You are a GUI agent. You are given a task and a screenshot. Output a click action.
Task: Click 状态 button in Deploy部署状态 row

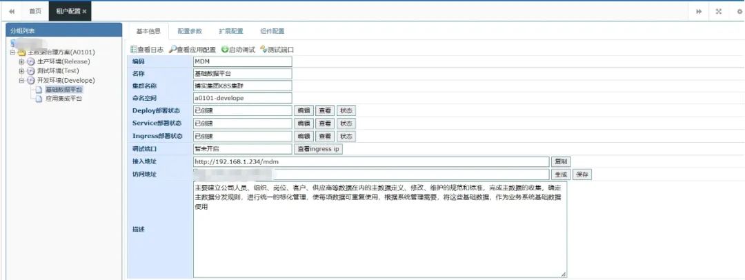[x=346, y=110]
